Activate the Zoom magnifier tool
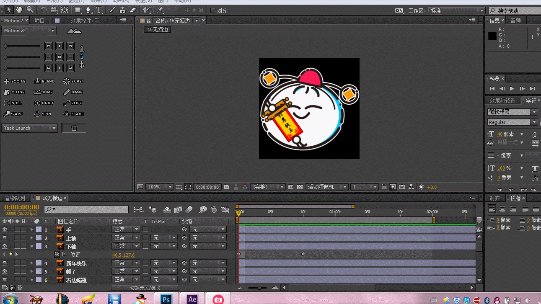The image size is (541, 304). (x=30, y=10)
